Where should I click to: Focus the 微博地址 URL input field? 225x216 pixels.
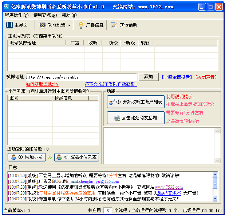click(x=81, y=77)
